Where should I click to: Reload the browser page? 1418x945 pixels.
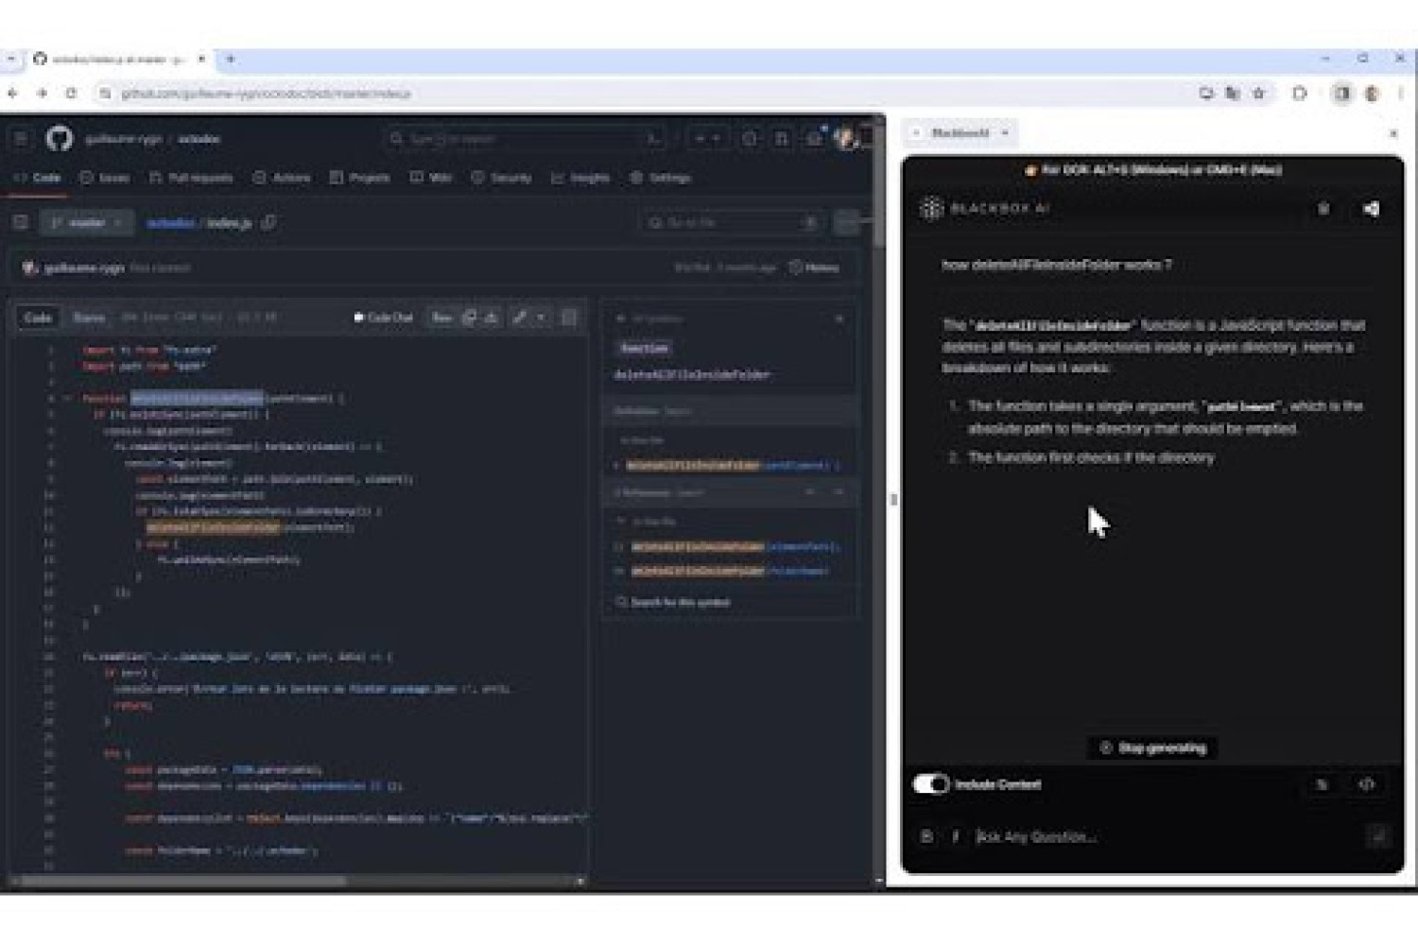pos(71,94)
